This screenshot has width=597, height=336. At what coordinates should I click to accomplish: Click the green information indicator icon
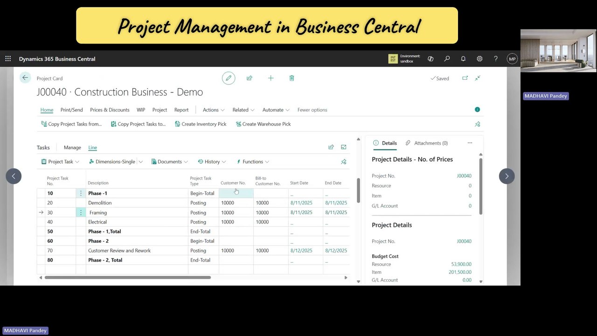click(477, 110)
